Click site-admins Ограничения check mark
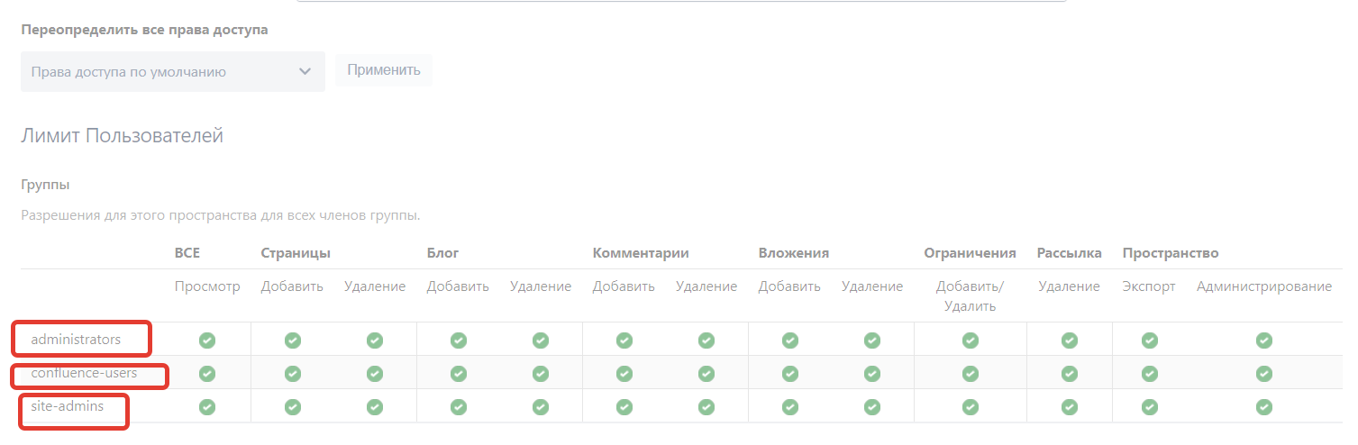 [x=971, y=407]
